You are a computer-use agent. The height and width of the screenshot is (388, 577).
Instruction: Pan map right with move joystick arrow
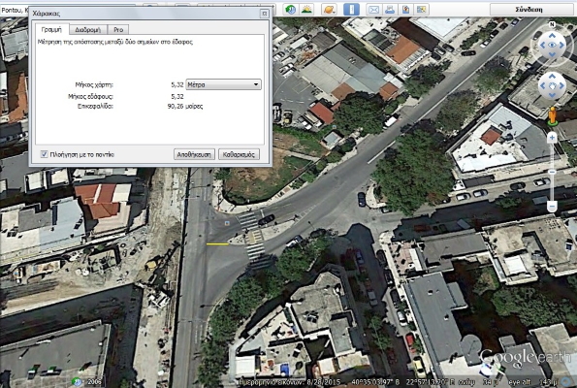561,85
